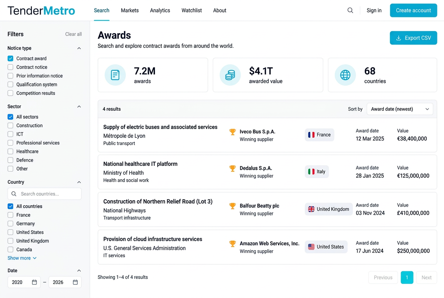The height and width of the screenshot is (298, 444).
Task: Click the Search countries input field
Action: click(45, 194)
